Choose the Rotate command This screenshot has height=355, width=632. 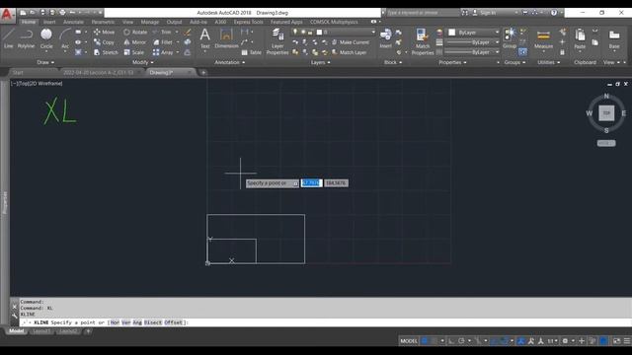(x=135, y=32)
